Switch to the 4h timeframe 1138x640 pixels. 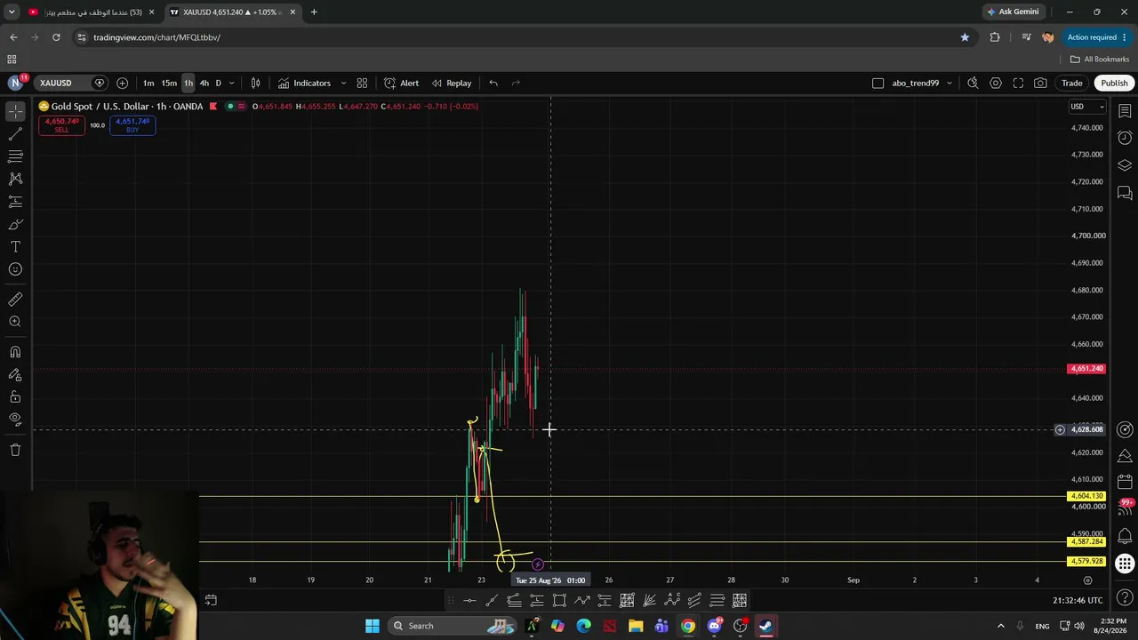[204, 83]
